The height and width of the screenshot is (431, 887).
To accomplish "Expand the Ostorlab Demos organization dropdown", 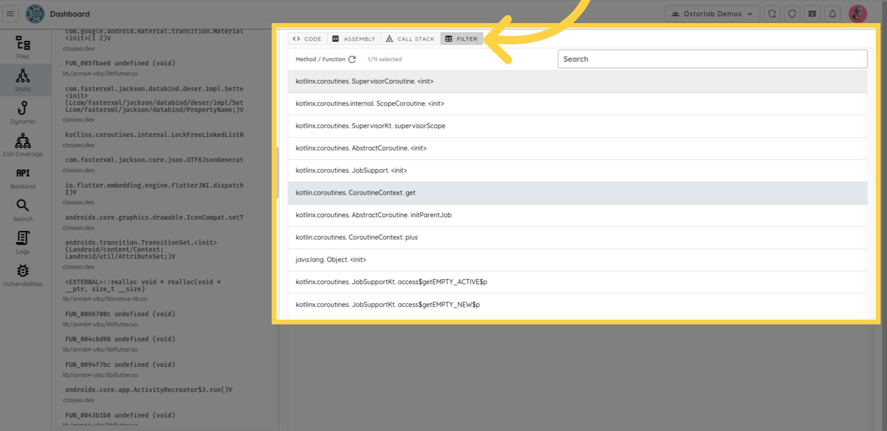I will [712, 14].
